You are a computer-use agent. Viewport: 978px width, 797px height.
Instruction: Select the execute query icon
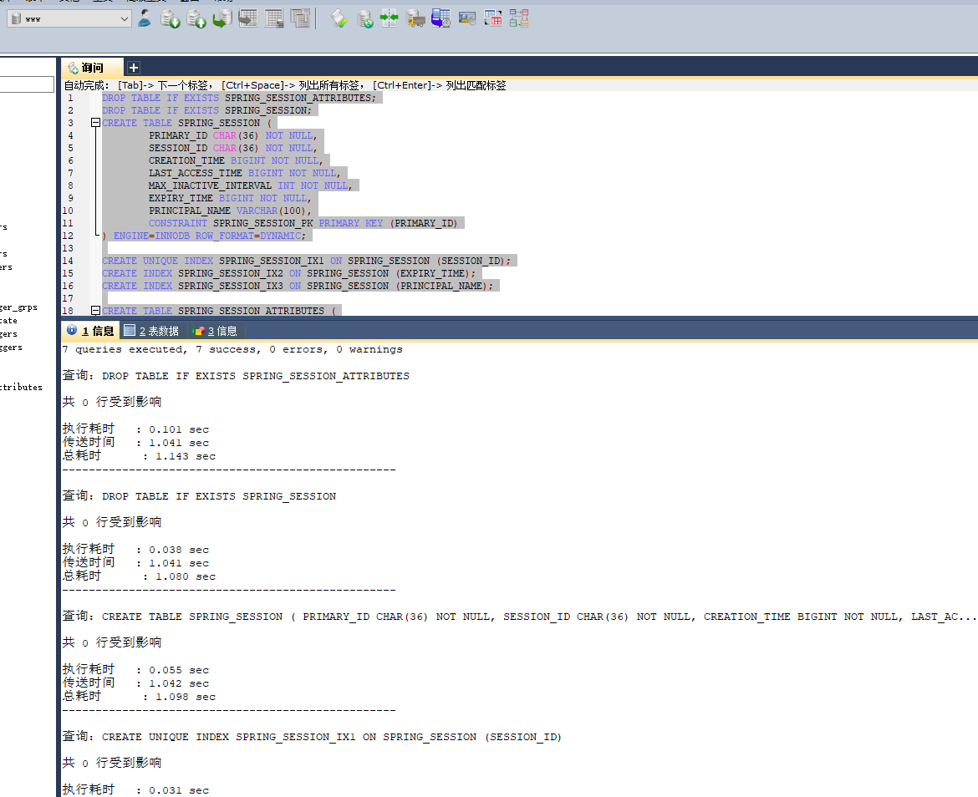(171, 18)
